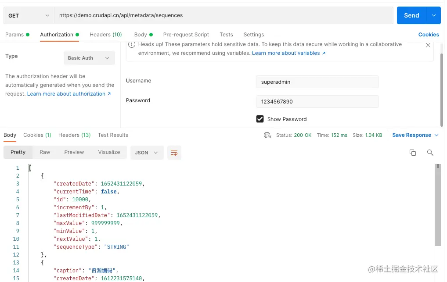Click the Heads up info icon
Image resolution: width=447 pixels, height=282 pixels.
click(131, 44)
